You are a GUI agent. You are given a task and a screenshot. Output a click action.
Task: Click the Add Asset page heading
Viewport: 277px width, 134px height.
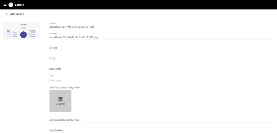click(17, 14)
